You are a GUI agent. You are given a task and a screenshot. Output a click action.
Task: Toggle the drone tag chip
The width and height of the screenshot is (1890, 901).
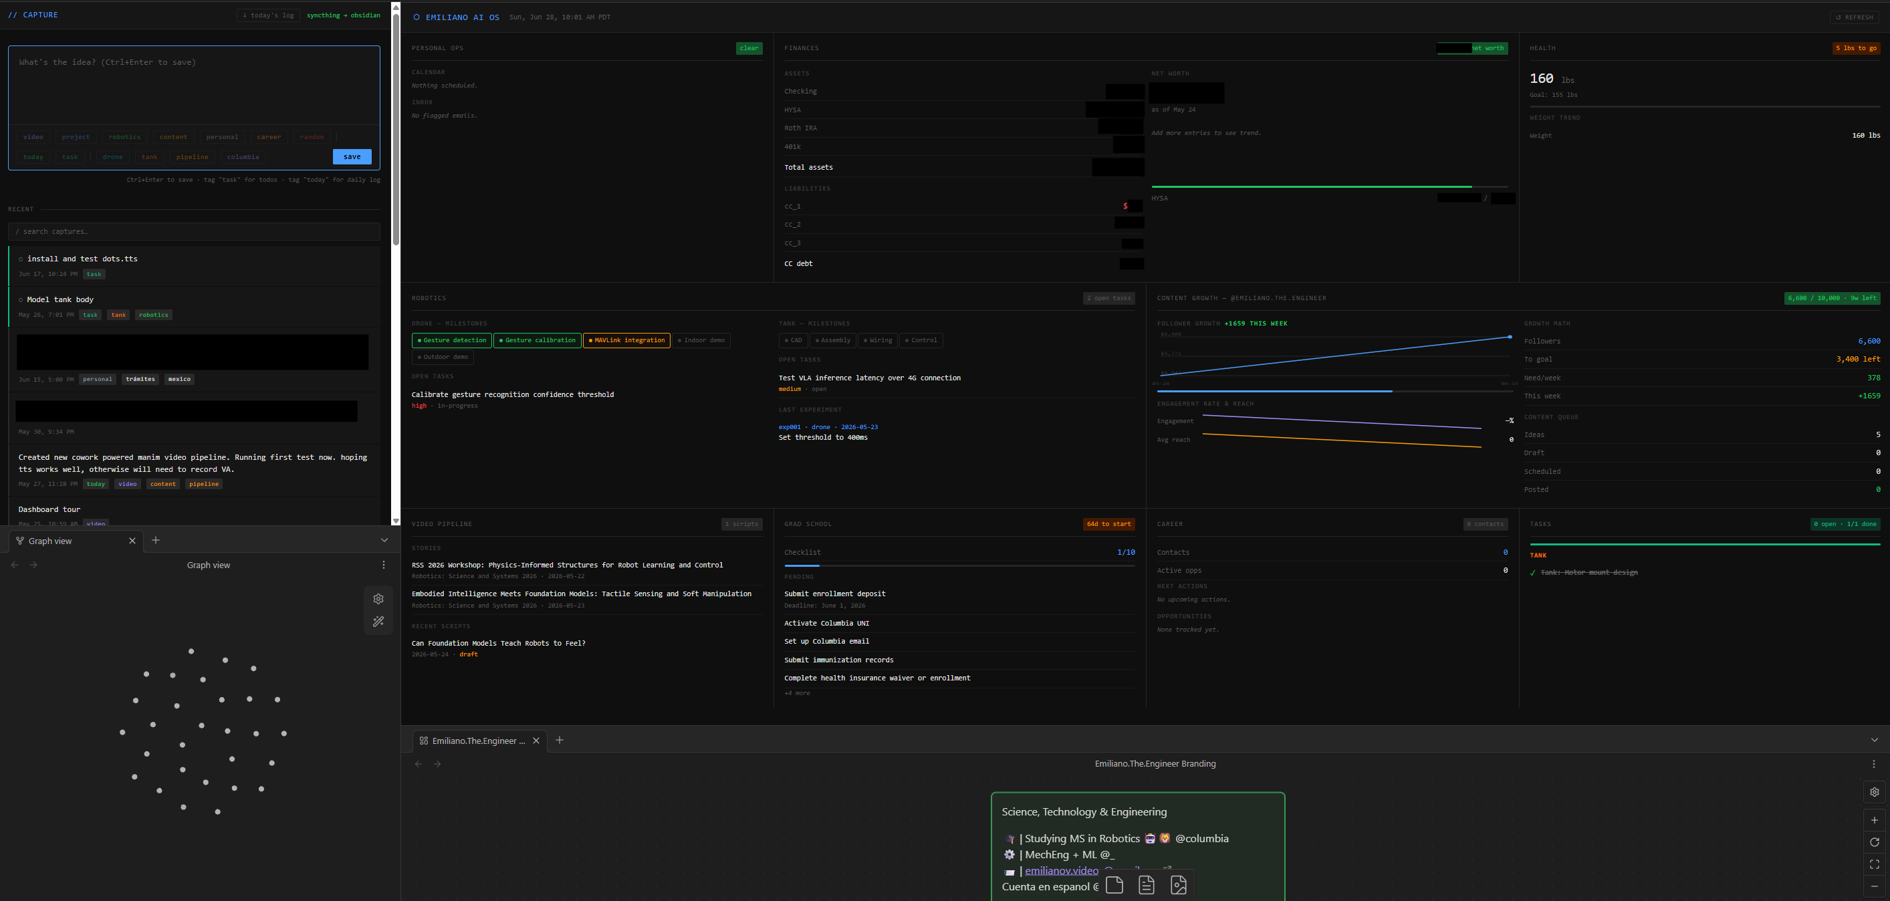point(113,156)
